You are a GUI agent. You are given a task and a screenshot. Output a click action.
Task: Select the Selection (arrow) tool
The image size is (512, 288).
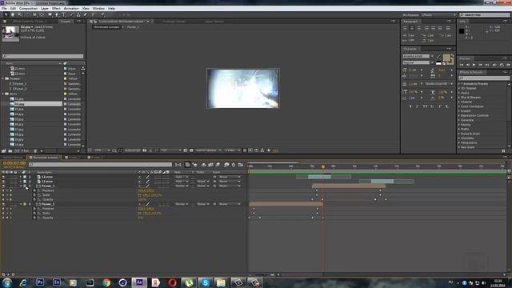tap(6, 14)
